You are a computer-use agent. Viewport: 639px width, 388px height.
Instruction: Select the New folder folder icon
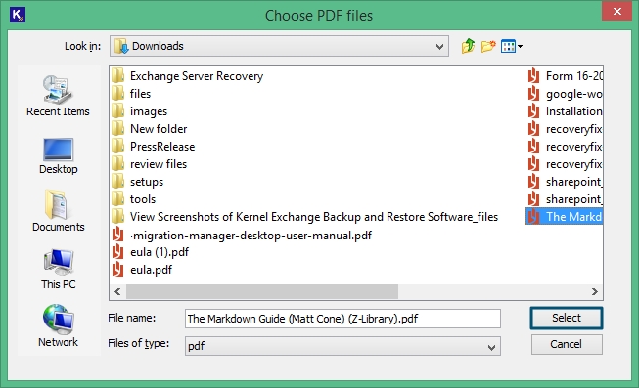pos(118,129)
